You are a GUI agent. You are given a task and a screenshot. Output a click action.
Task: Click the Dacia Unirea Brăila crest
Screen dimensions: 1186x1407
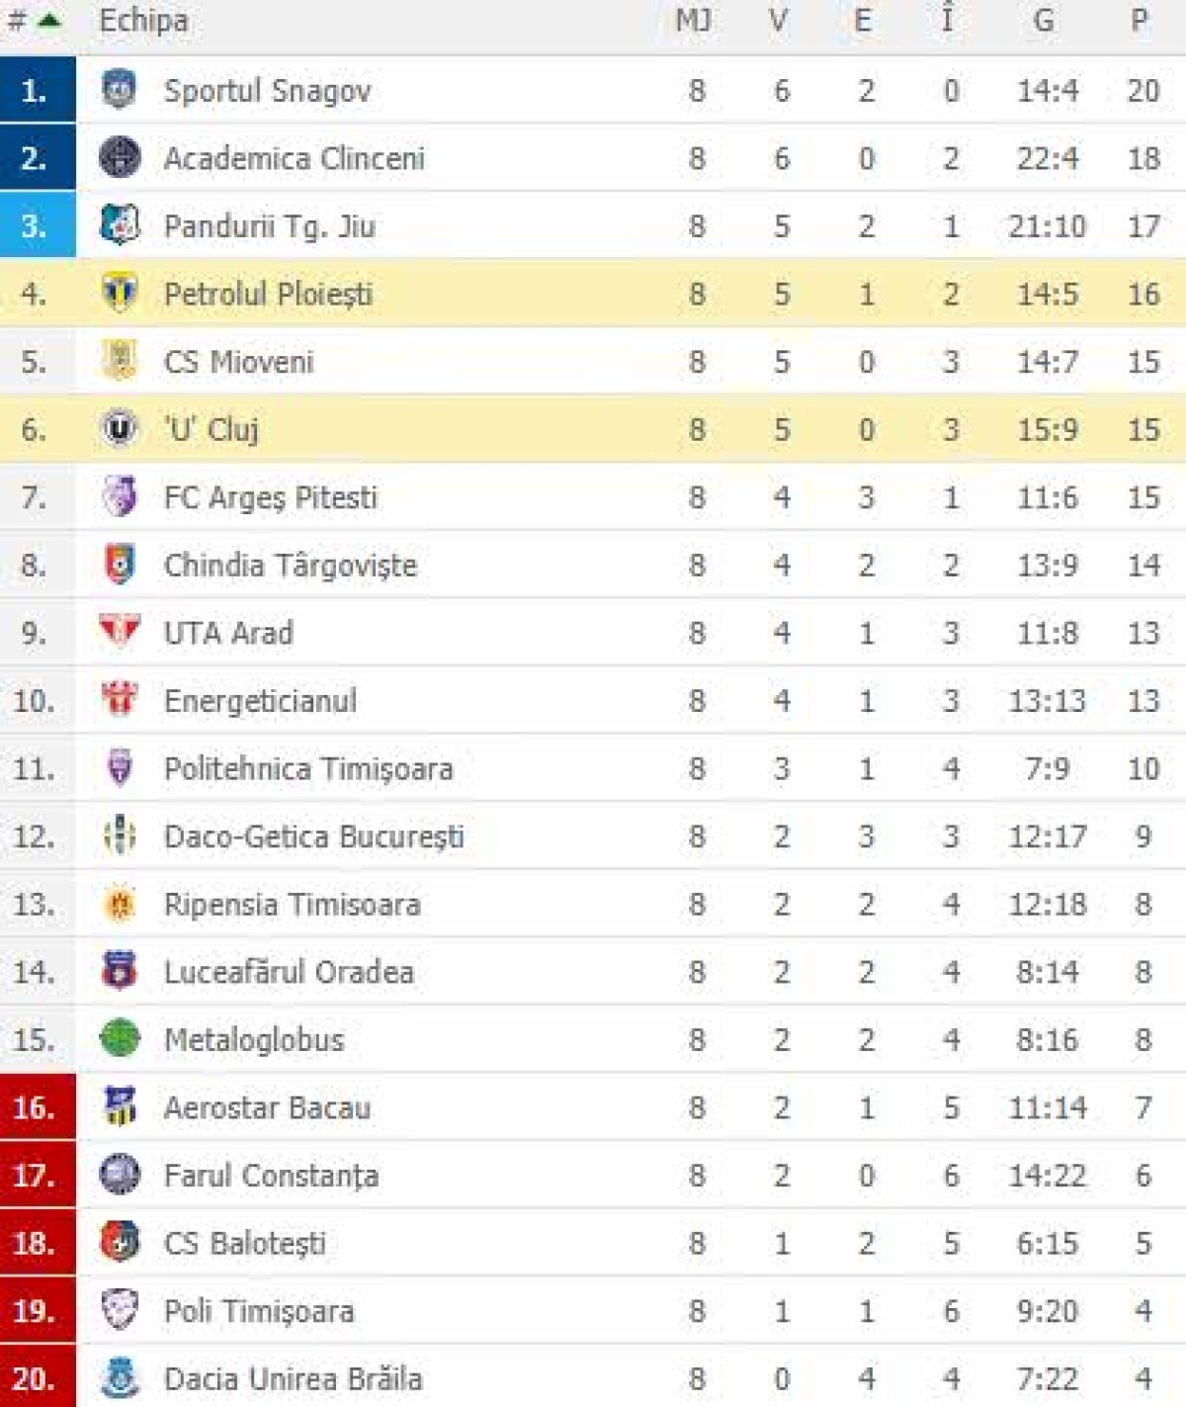click(119, 1376)
